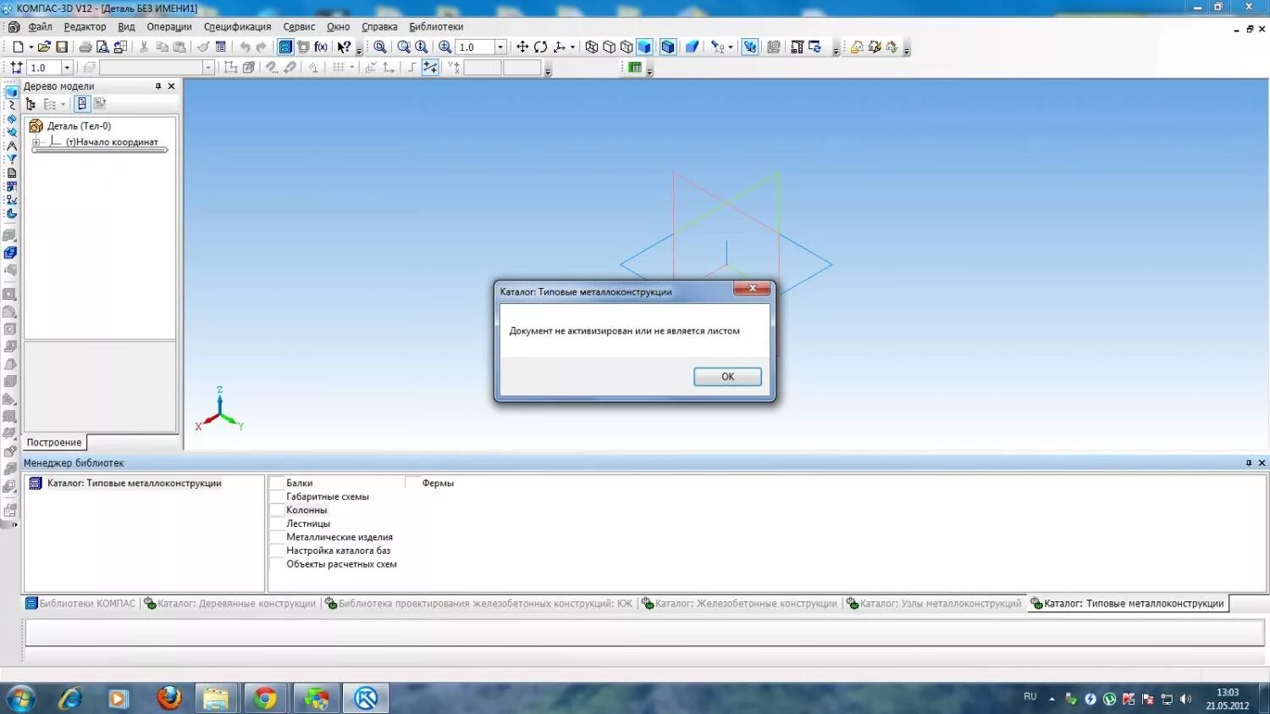The height and width of the screenshot is (714, 1270).
Task: Select Настройка каталога баз entry
Action: click(339, 551)
